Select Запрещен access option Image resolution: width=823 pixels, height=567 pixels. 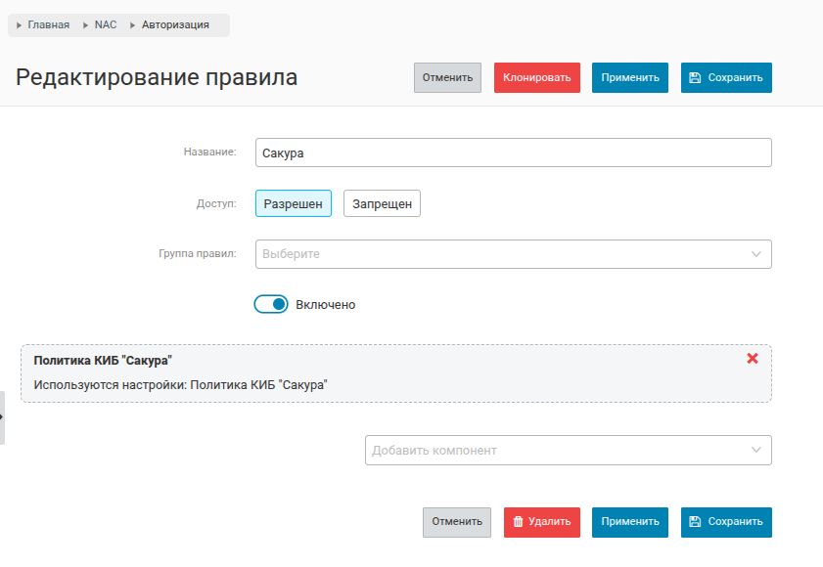pos(382,203)
